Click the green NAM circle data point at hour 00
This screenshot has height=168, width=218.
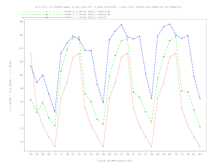(x=31, y=100)
